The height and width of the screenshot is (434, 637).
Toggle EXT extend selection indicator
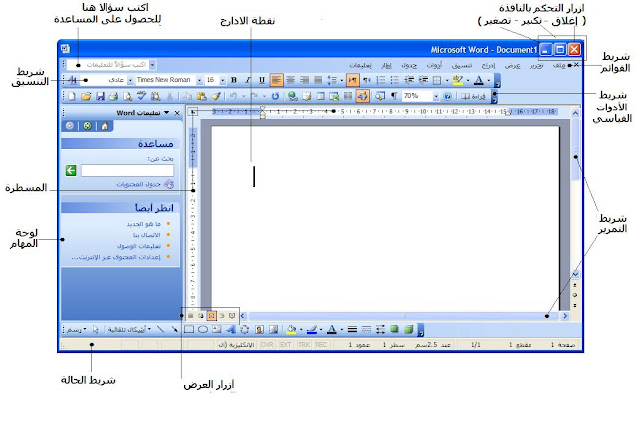pyautogui.click(x=286, y=345)
